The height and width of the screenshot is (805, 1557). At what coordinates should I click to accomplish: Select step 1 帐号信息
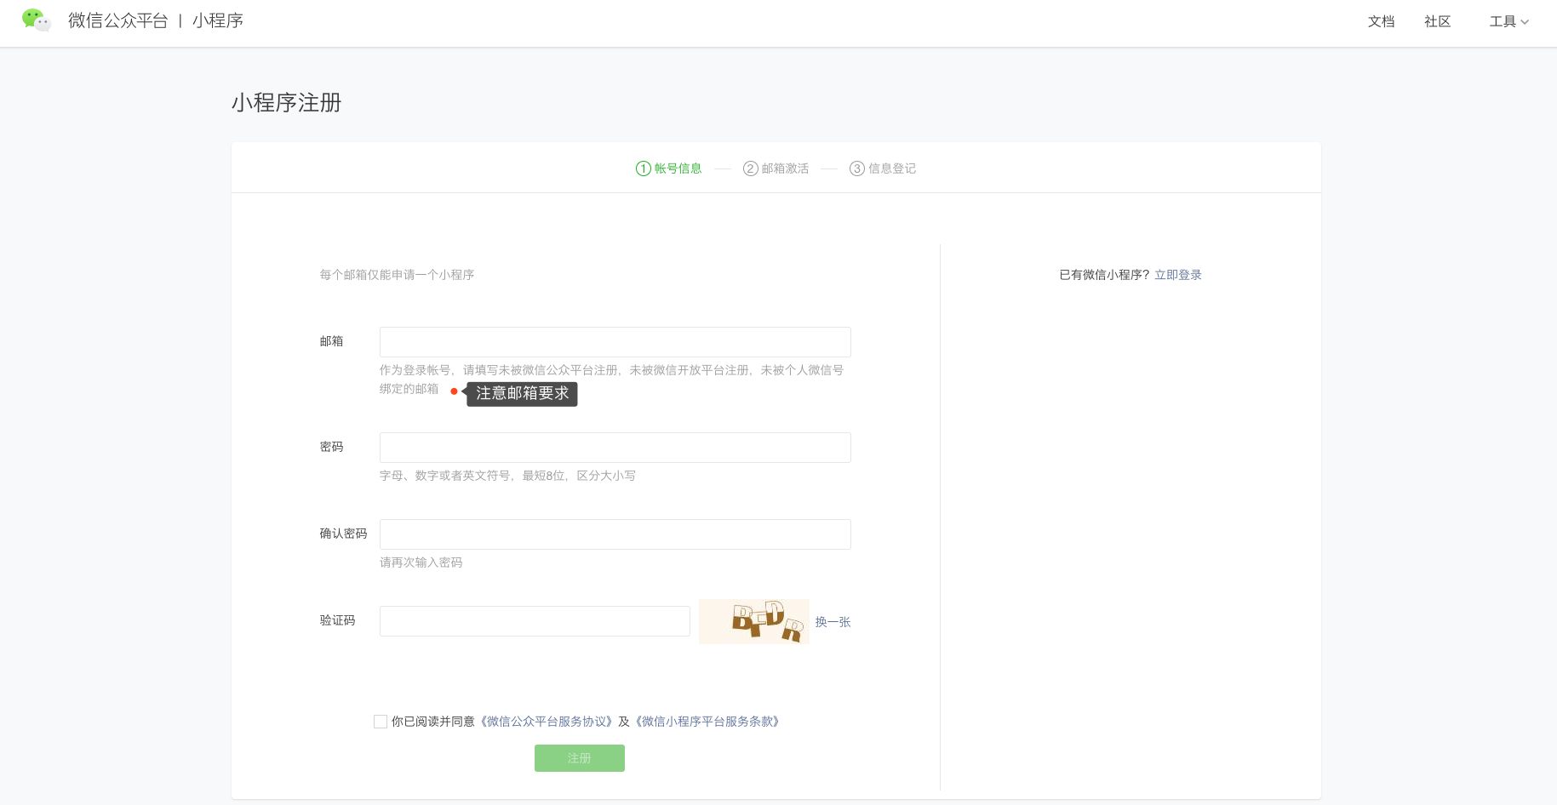[x=669, y=168]
